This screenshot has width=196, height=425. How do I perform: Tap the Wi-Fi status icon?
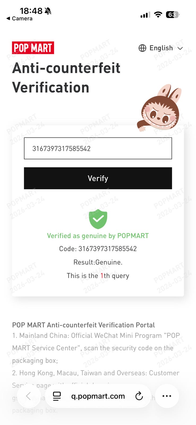158,15
